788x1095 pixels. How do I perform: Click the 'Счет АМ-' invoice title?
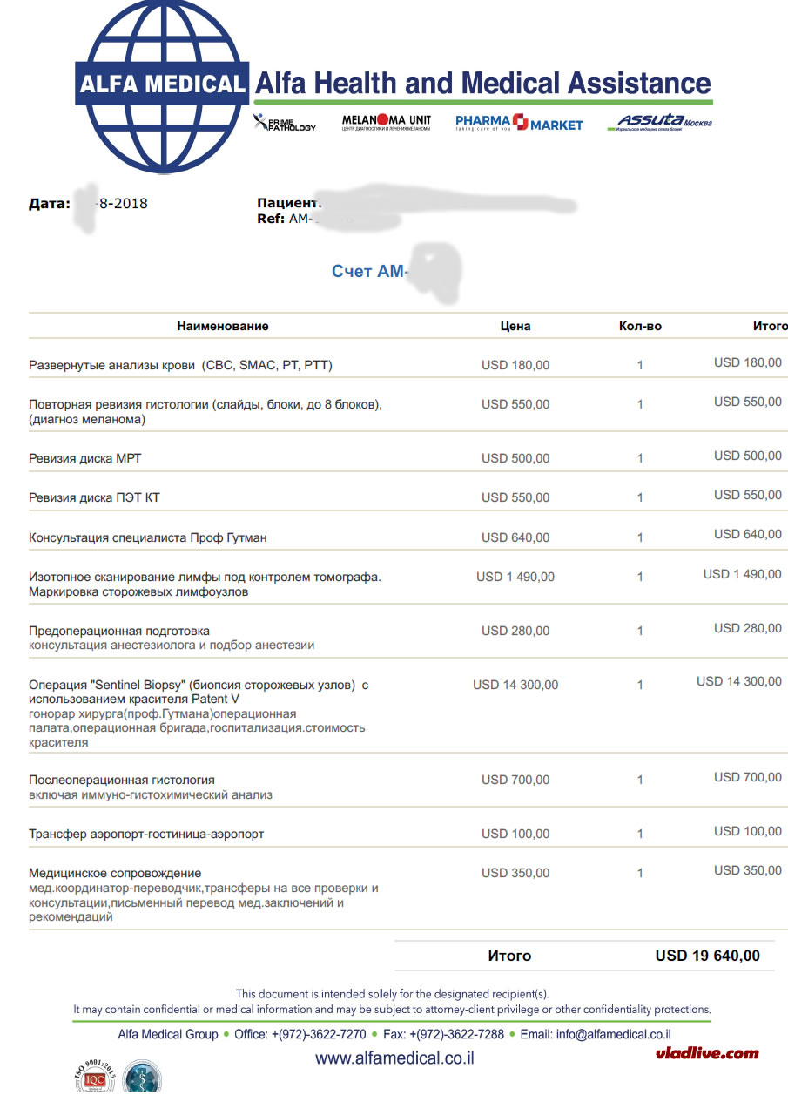click(x=368, y=271)
